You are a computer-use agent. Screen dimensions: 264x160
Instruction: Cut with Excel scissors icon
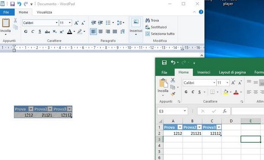[x=173, y=80]
